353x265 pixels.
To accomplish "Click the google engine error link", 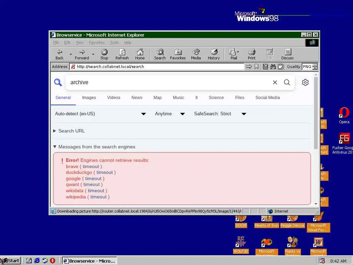I will [x=73, y=179].
